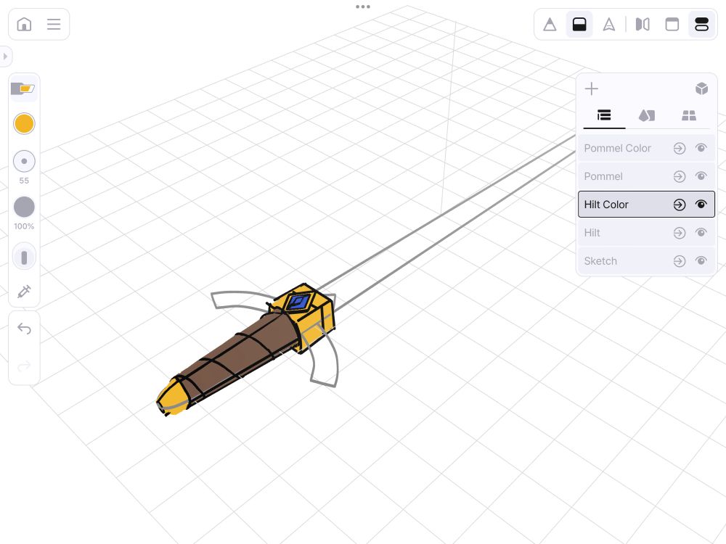Select the outlined triangle tool
The image size is (726, 544).
pyautogui.click(x=609, y=24)
